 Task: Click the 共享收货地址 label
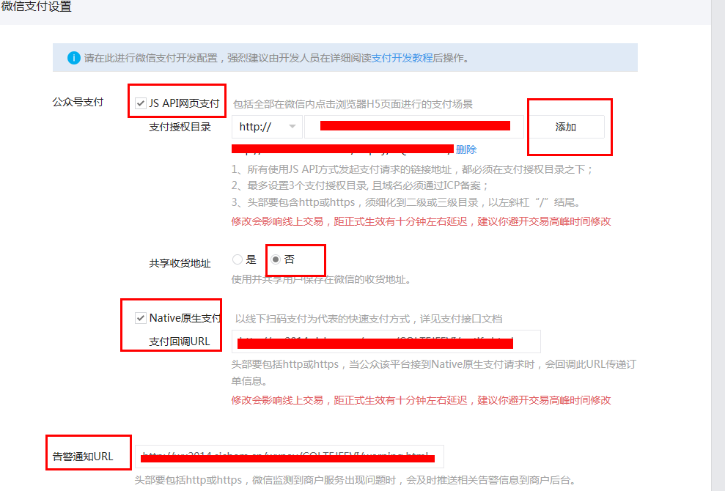pos(180,263)
